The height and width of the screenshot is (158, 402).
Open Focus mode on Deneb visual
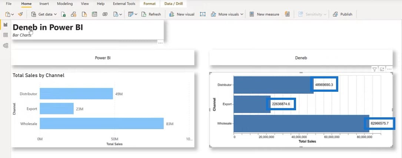382,69
